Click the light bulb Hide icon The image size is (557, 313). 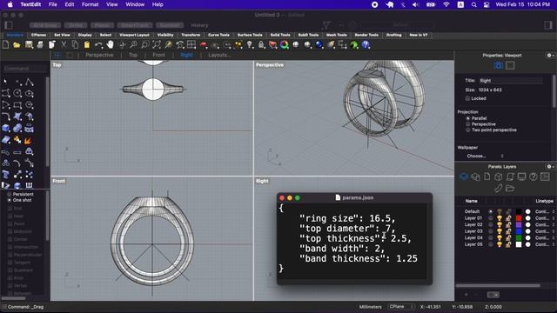coord(250,44)
